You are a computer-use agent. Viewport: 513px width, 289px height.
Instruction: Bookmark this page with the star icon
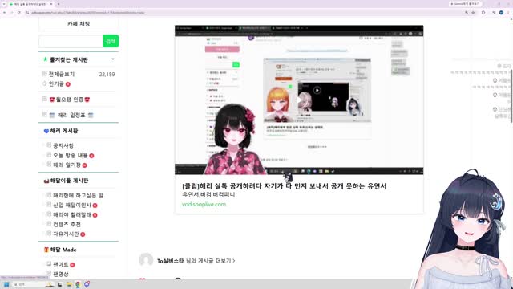473,13
